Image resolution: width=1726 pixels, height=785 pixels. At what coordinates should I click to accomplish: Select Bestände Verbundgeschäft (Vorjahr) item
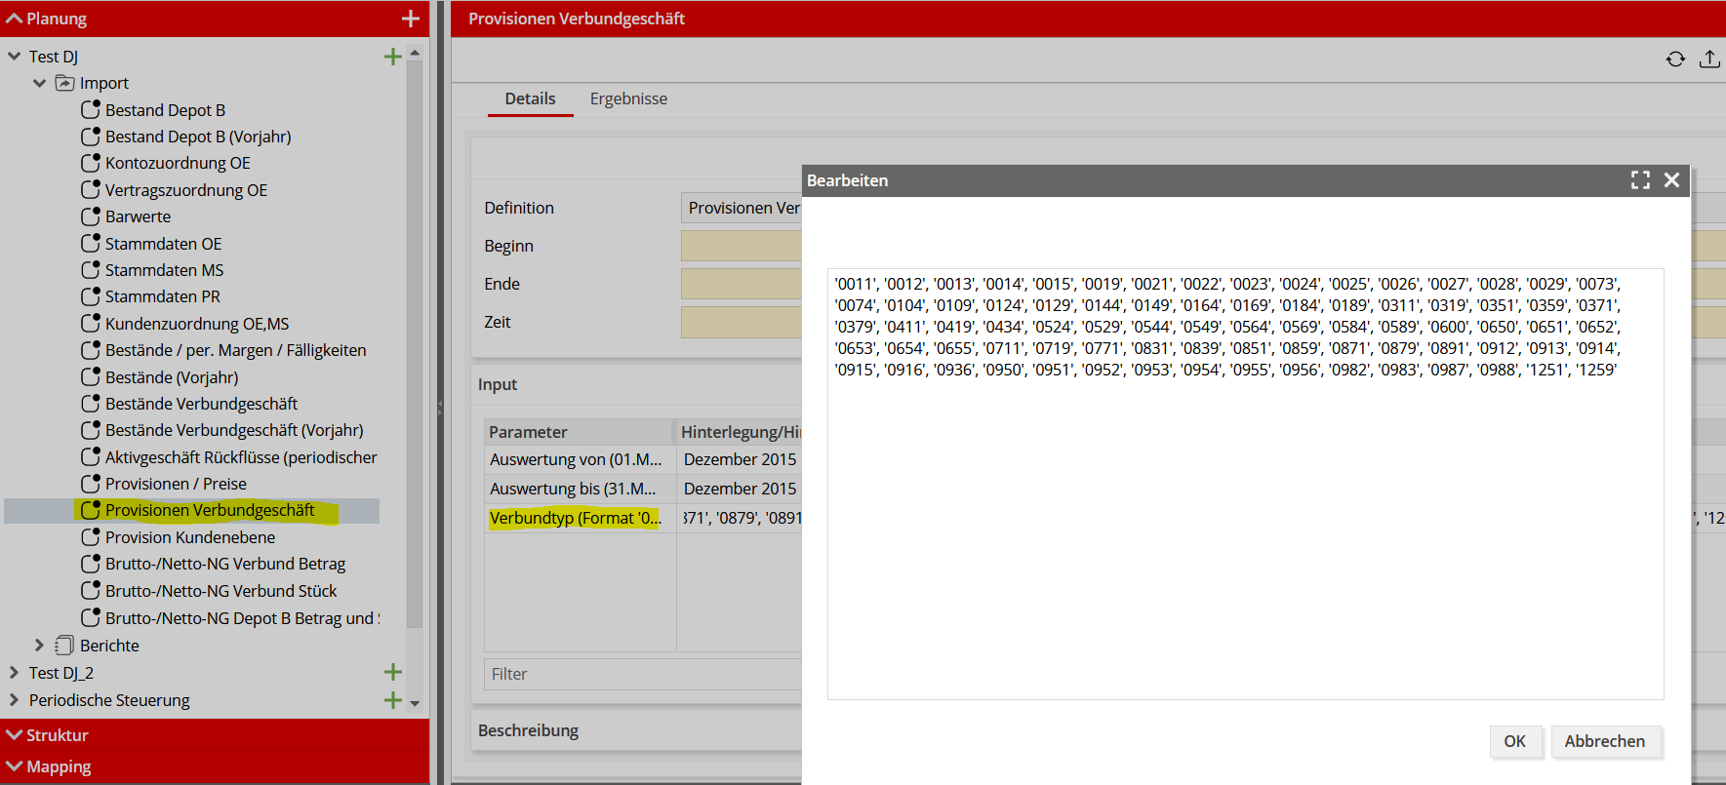click(x=234, y=430)
